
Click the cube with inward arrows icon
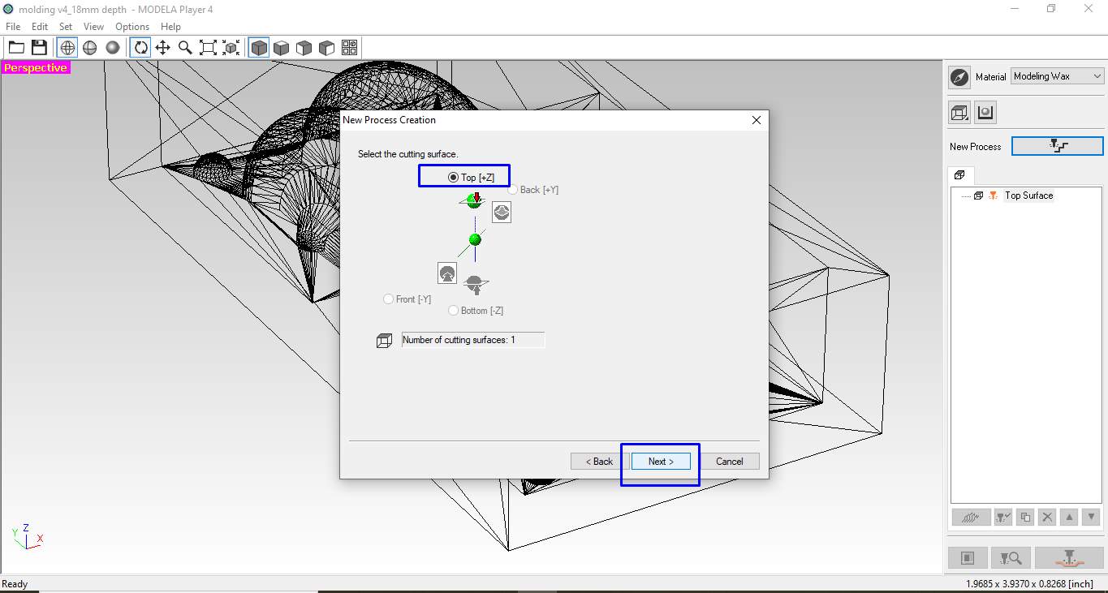[x=231, y=48]
